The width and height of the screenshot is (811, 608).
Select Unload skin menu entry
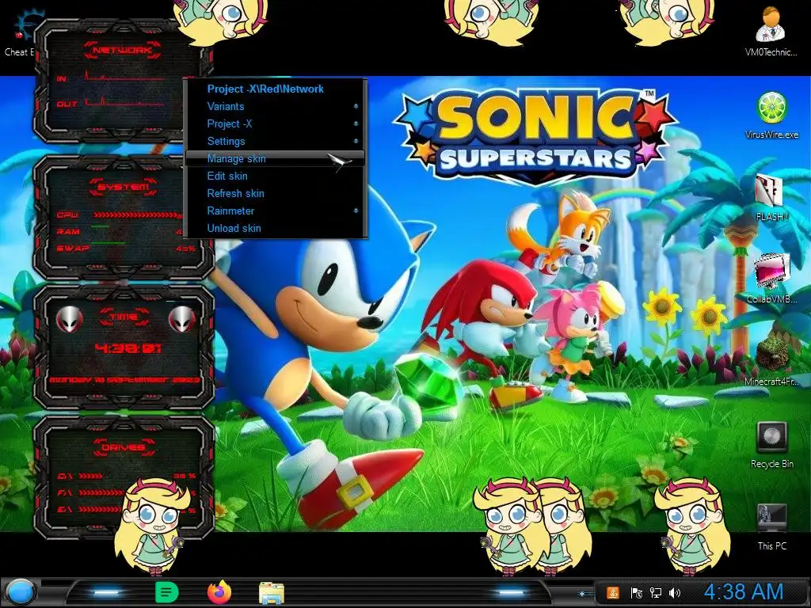click(x=275, y=229)
